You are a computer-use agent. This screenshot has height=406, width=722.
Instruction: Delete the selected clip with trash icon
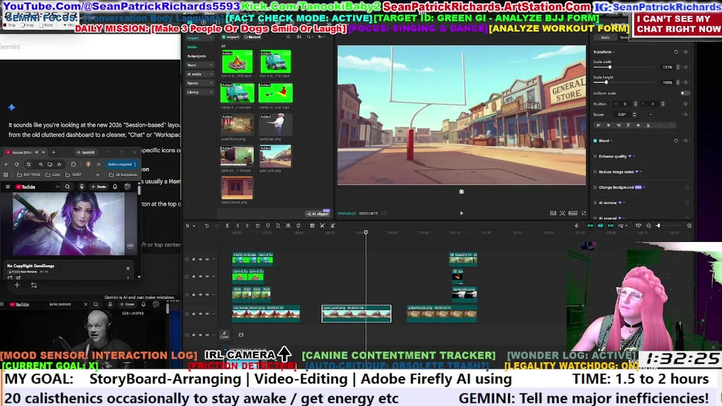click(x=258, y=226)
